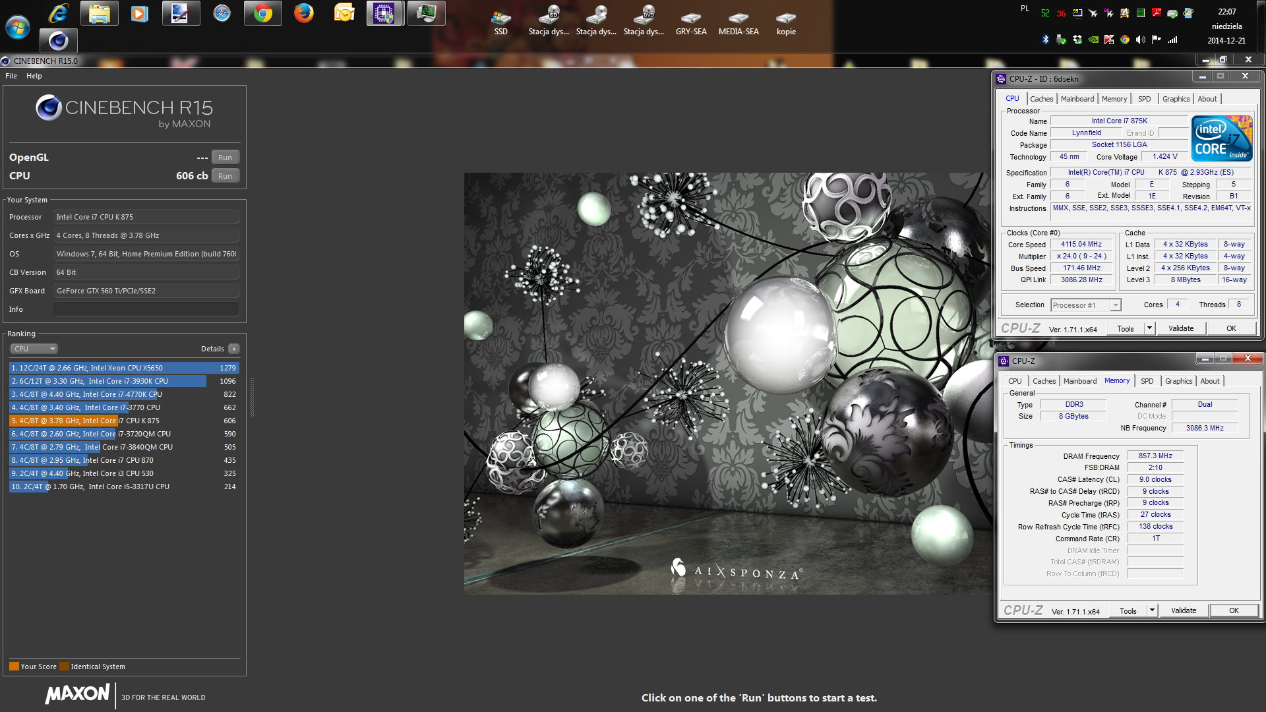Switch to SPD tab in upper CPU-Z window
This screenshot has width=1266, height=712.
coord(1145,99)
